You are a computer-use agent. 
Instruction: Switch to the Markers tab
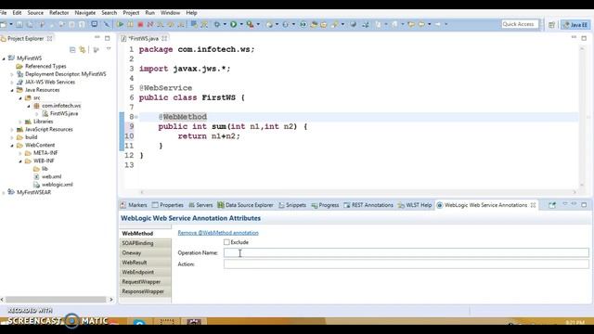tap(134, 205)
